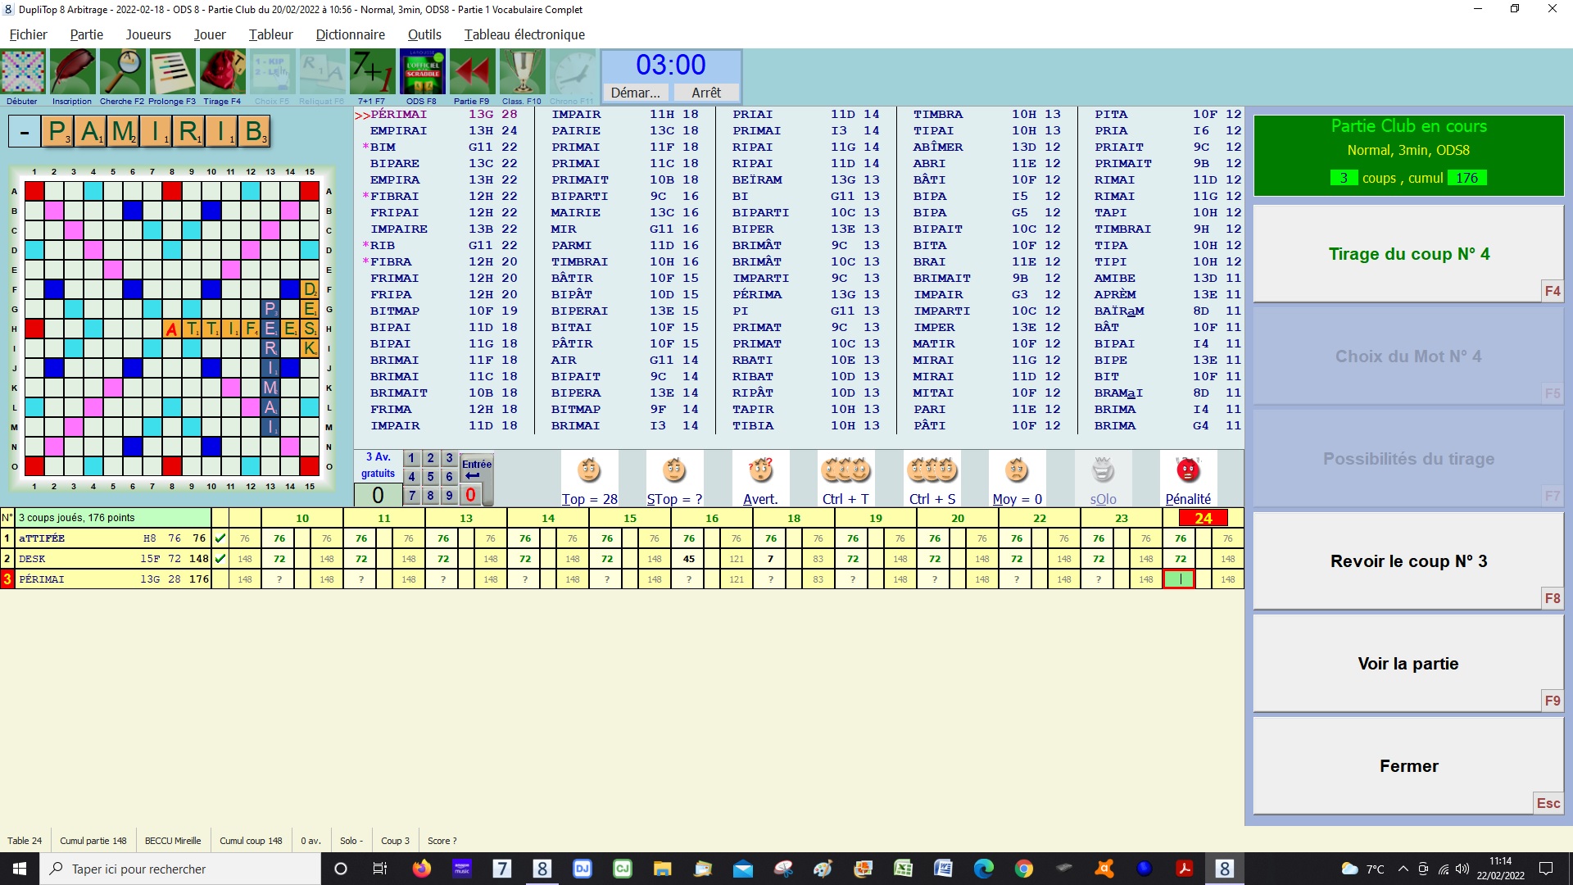
Task: Click the sOlo smiley icon
Action: tap(1103, 471)
